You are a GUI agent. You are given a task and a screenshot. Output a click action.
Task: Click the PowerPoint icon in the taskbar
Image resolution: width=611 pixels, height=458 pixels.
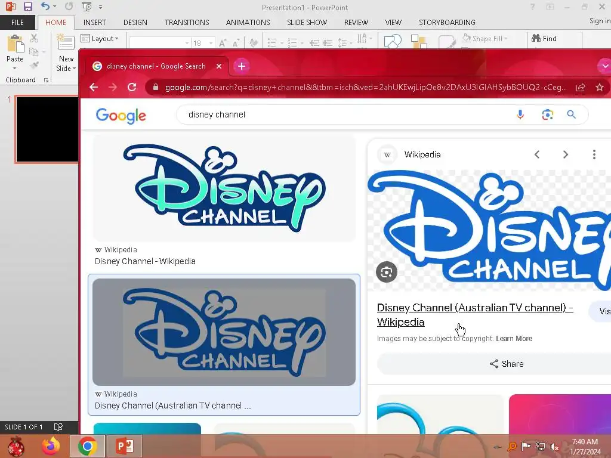(125, 446)
